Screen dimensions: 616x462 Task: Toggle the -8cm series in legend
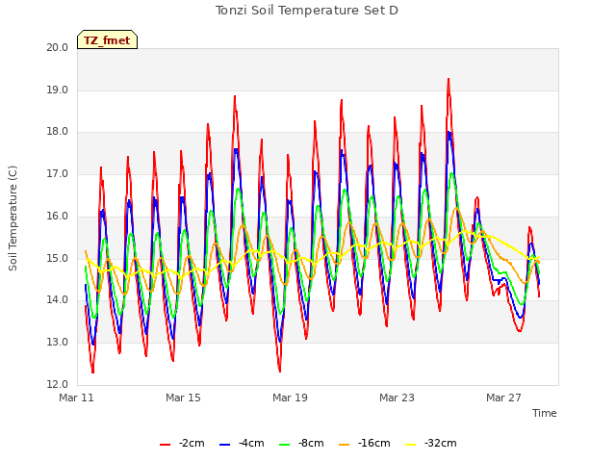(301, 444)
